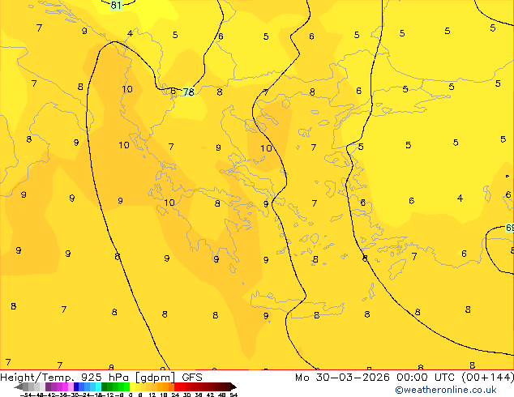Click the dark maroon right arrow of legend
Viewport: 514px width, 397px height.
coord(233,386)
